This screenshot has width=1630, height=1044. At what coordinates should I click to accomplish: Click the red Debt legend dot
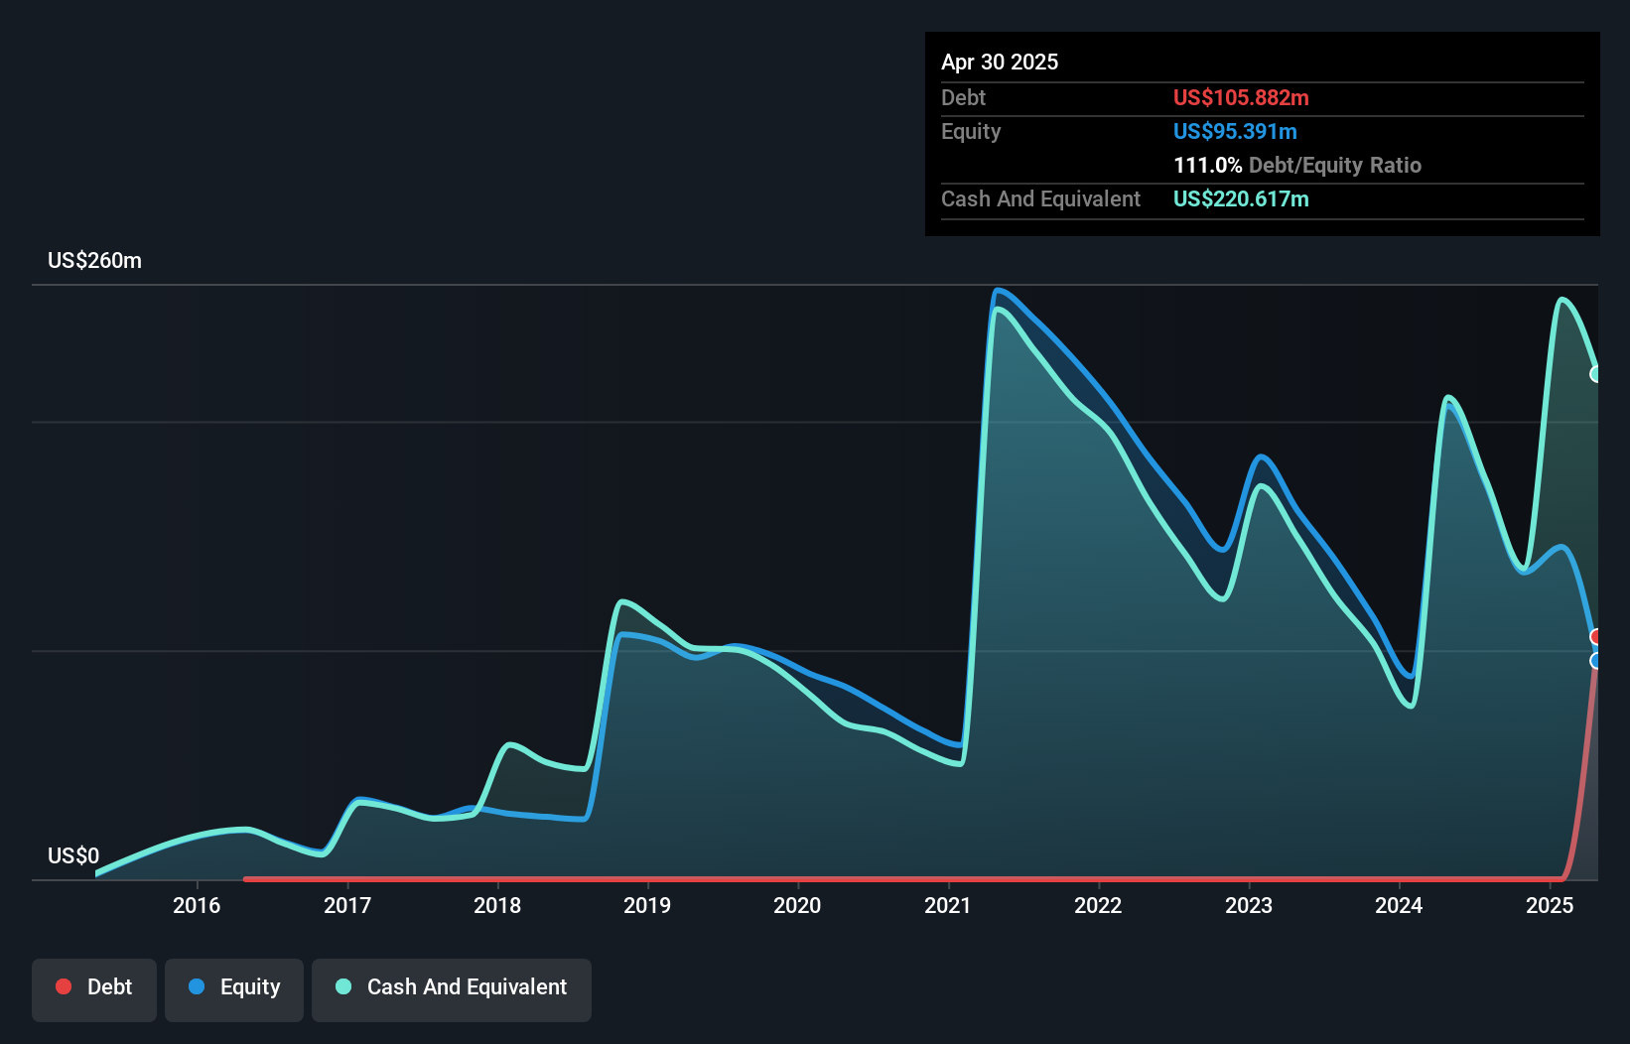64,986
